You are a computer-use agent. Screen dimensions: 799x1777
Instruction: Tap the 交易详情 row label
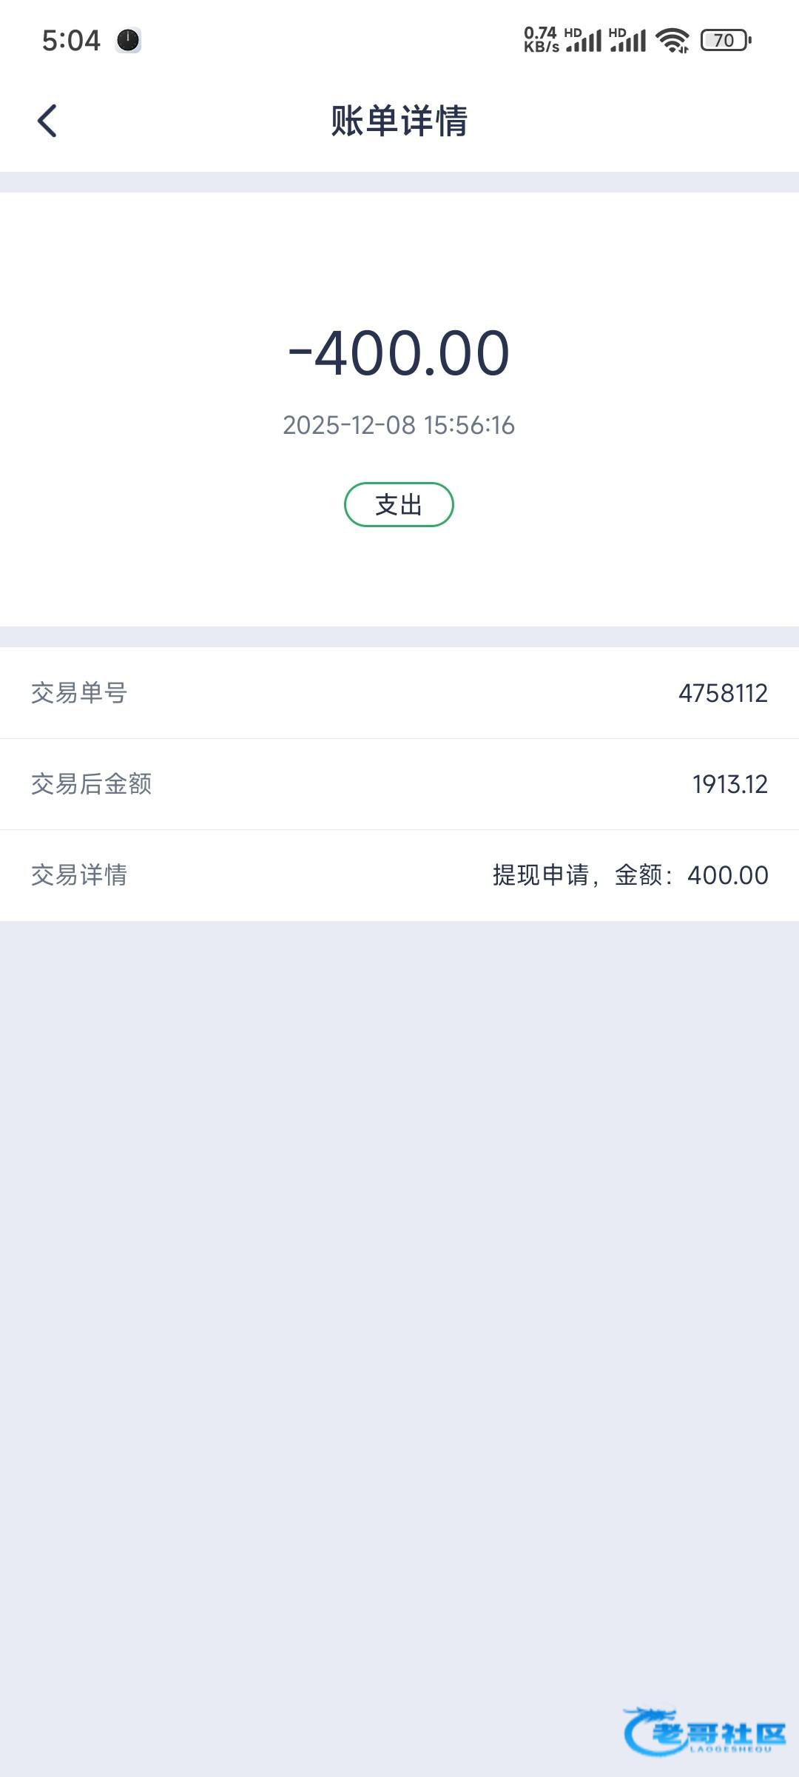(x=79, y=875)
